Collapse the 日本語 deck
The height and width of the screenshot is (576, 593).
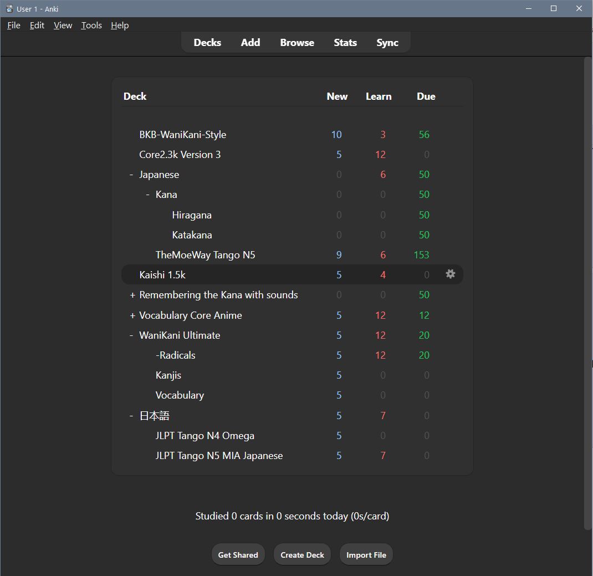point(131,416)
